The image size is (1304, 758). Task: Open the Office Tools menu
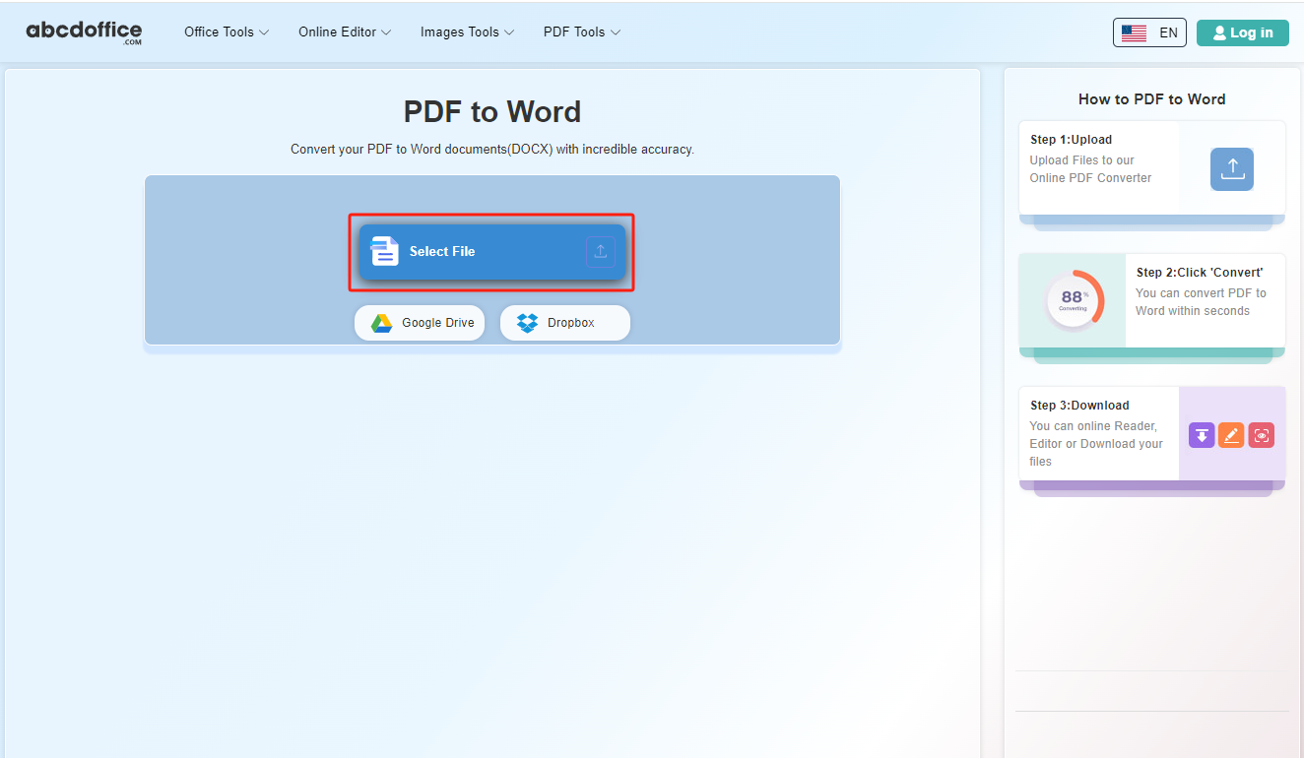coord(226,32)
